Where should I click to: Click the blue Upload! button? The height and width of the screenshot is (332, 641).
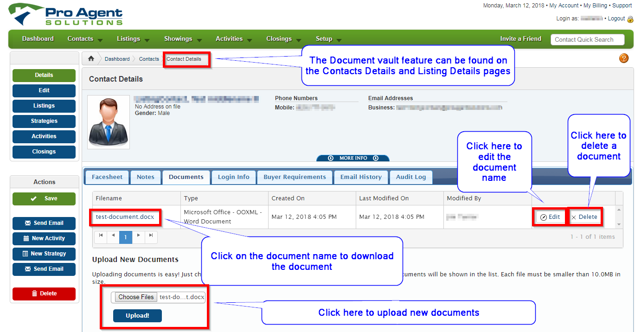click(x=137, y=316)
